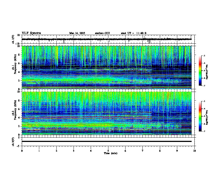Click the ch.1 "Frequency (kHz)" axis label

tap(15, 64)
